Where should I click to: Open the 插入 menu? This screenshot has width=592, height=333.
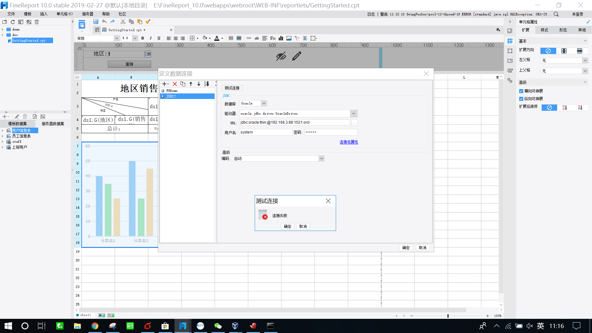tap(44, 14)
